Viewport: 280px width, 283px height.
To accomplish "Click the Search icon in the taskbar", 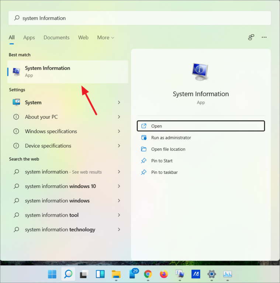I will point(68,274).
